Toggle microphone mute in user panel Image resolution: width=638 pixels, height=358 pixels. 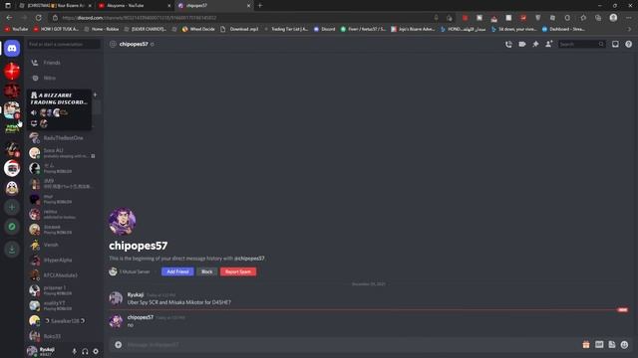74,351
